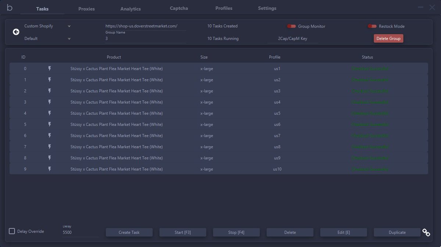Click lightning bolt icon for task 6
441x247 pixels.
click(x=50, y=136)
